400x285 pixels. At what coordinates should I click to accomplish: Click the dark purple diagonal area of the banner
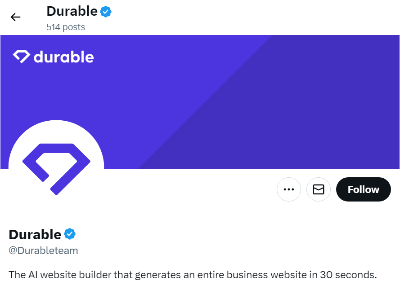click(x=315, y=112)
